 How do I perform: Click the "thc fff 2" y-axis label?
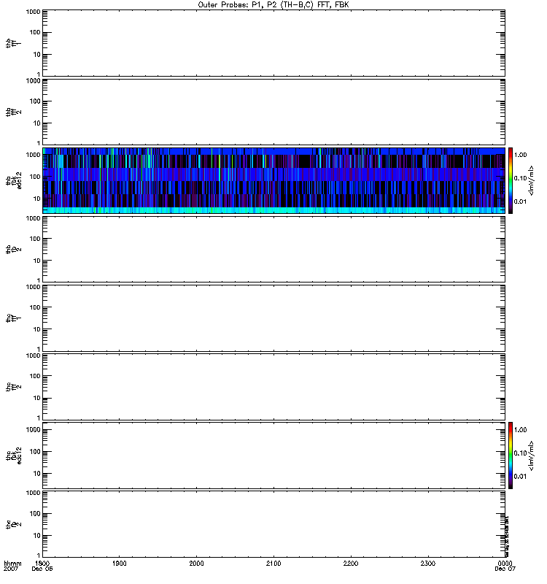click(x=13, y=387)
